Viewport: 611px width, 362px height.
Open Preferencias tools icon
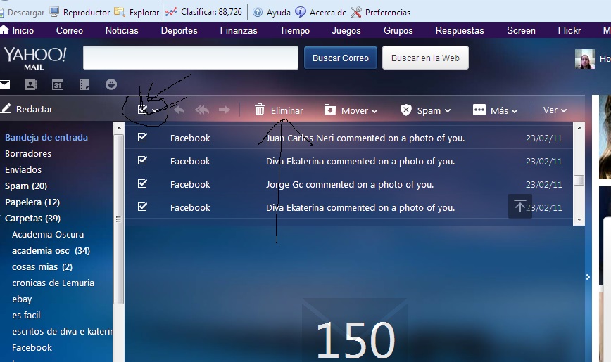coord(355,12)
